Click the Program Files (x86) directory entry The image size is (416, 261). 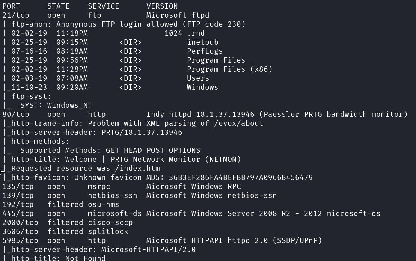[x=229, y=69]
